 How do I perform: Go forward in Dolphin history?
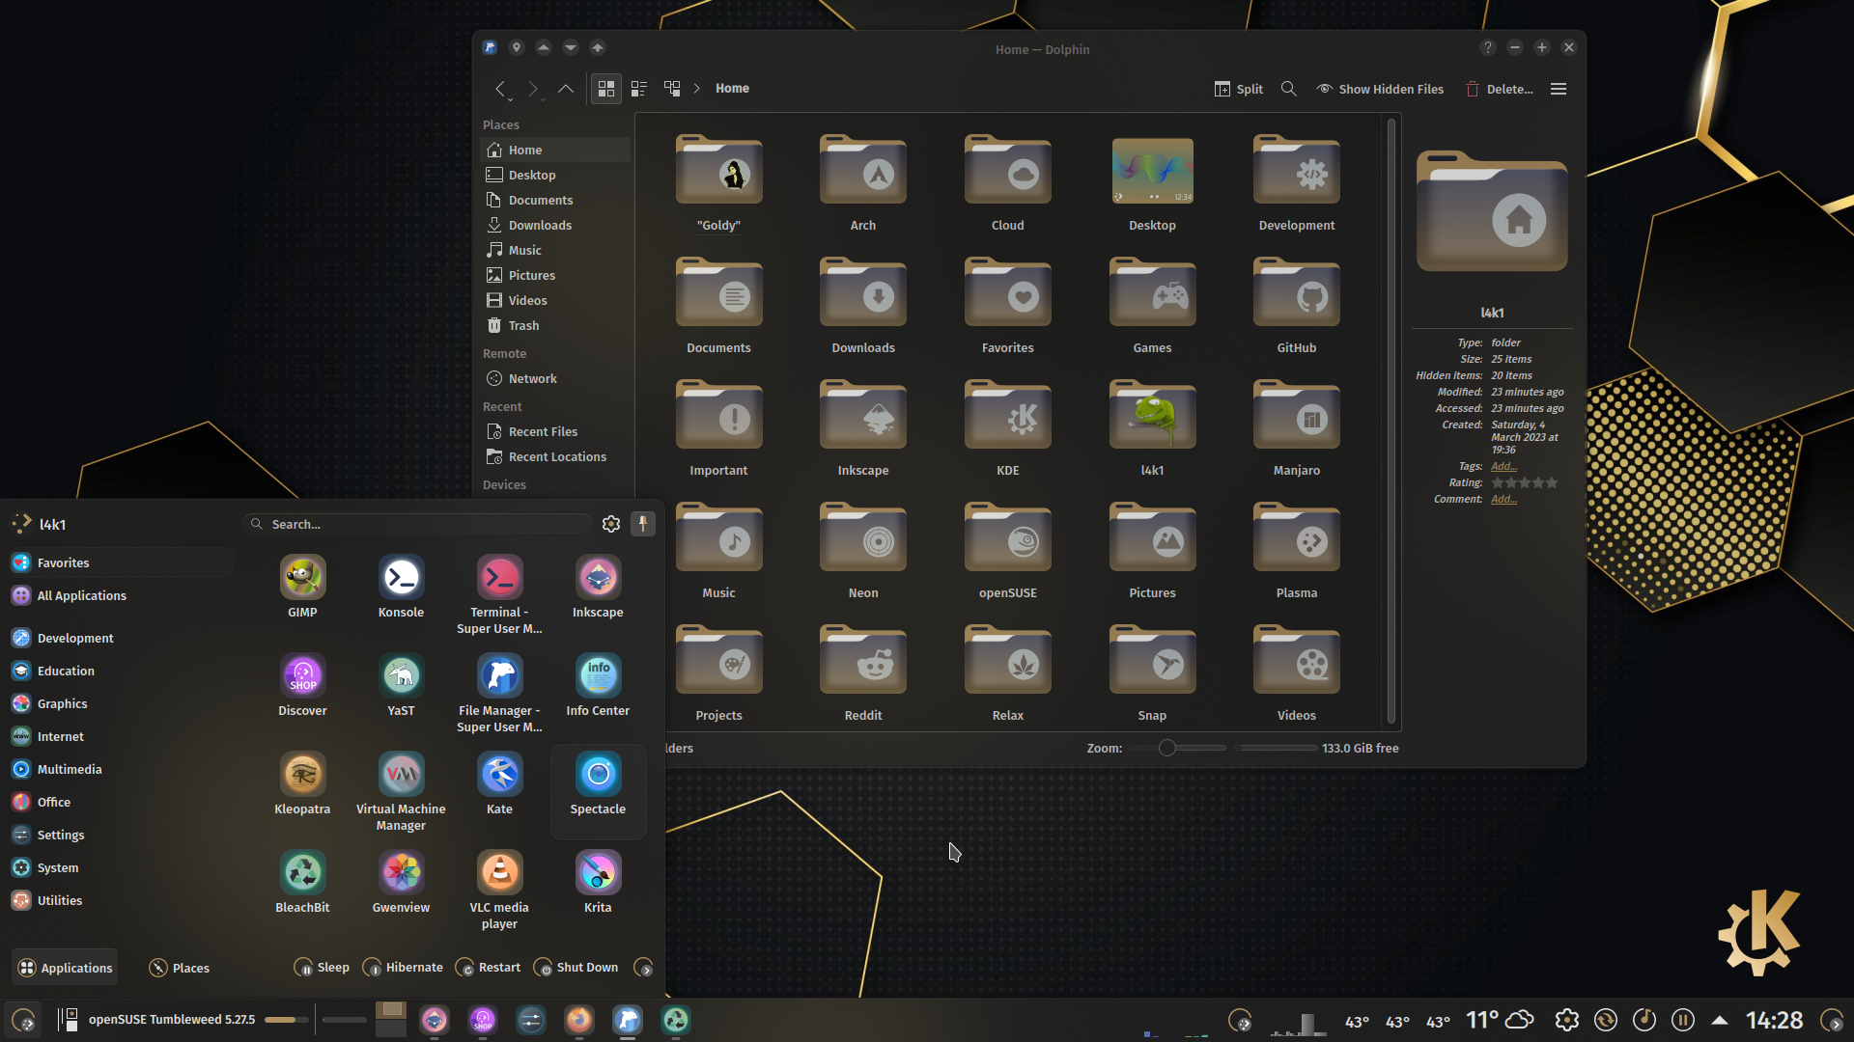pos(533,89)
